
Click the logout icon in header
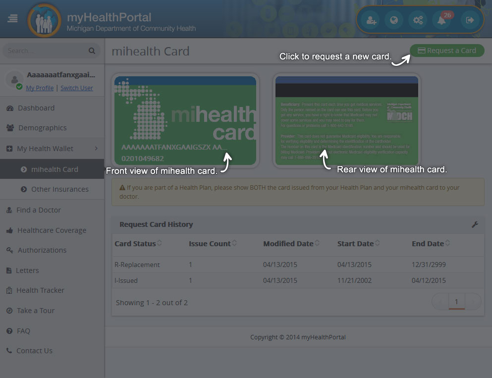pos(469,20)
